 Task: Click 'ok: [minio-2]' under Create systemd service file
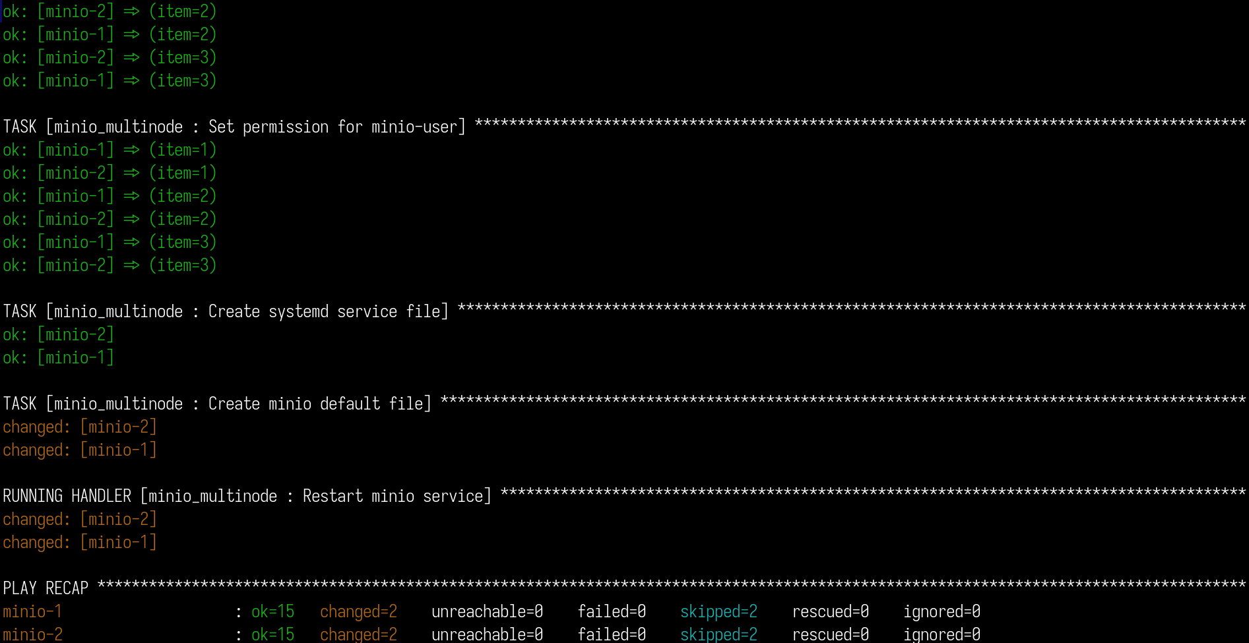[58, 335]
